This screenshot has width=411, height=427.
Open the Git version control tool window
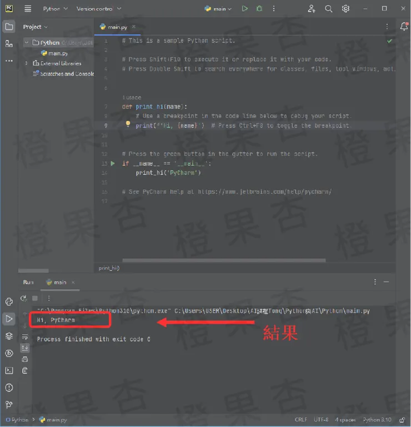point(9,405)
